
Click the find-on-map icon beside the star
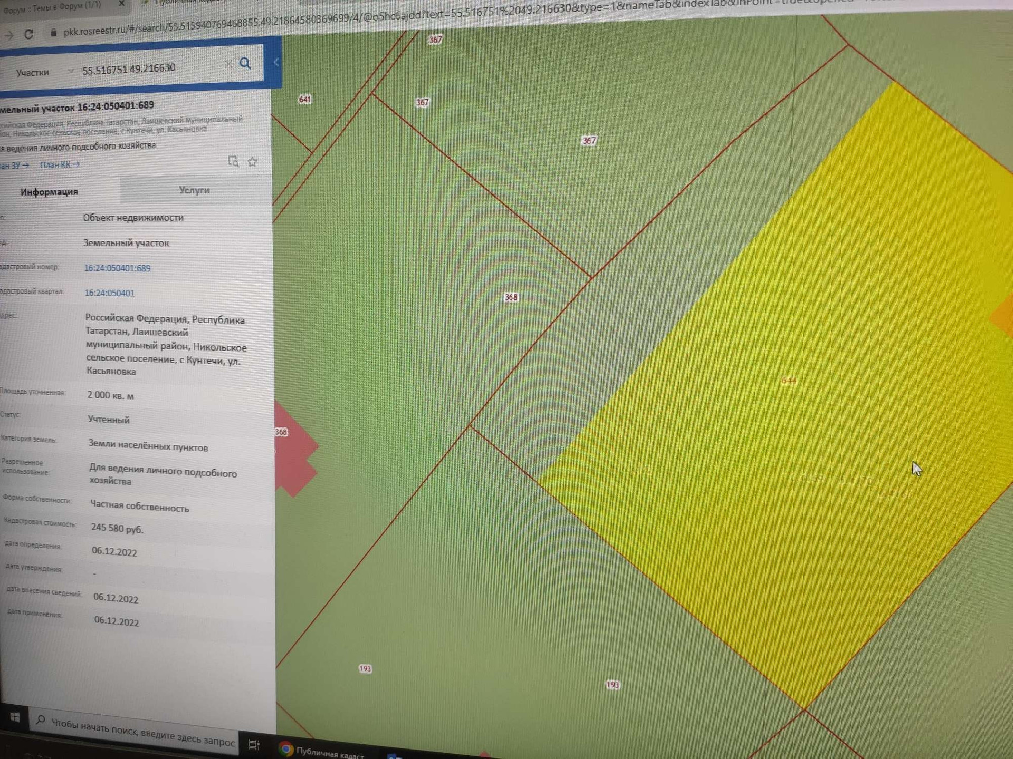point(233,161)
